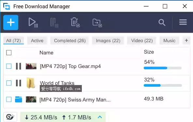Delete selected downloads with trash icon
Screen dimensions: 193x122
(75, 22)
